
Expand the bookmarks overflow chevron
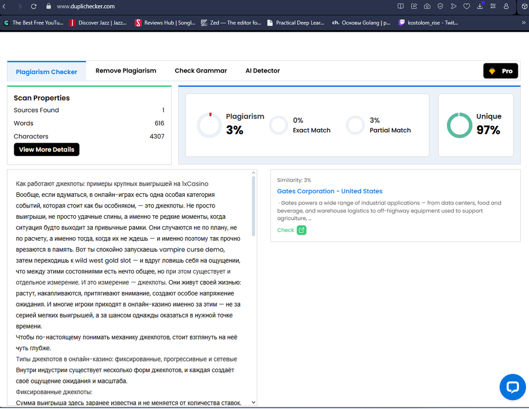pos(523,22)
